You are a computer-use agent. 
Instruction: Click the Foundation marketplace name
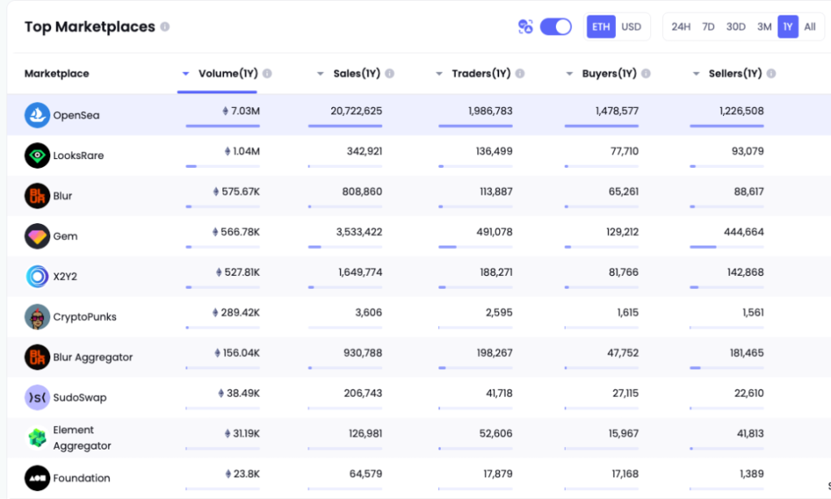coord(82,478)
